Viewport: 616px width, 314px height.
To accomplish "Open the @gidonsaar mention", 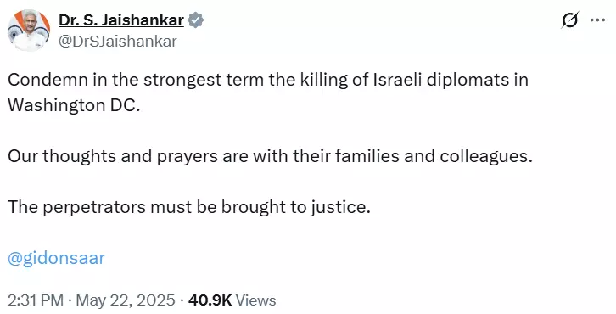I will coord(56,258).
